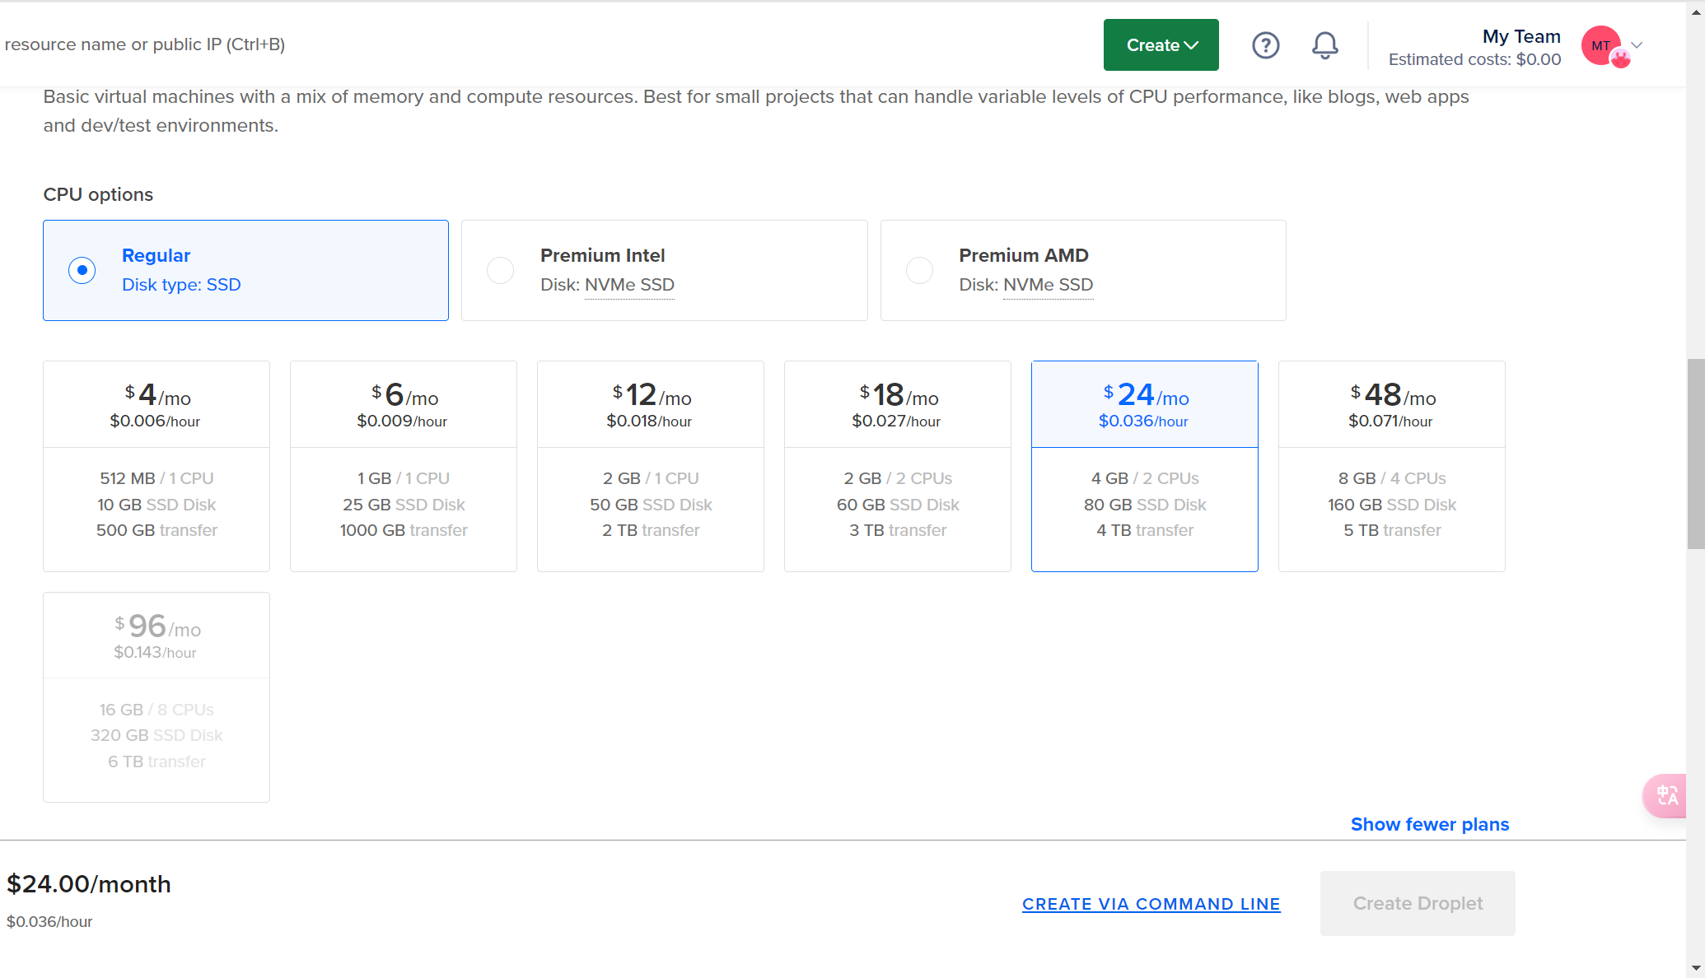1705x978 pixels.
Task: Select the Premium AMD radio option
Action: [x=919, y=270]
